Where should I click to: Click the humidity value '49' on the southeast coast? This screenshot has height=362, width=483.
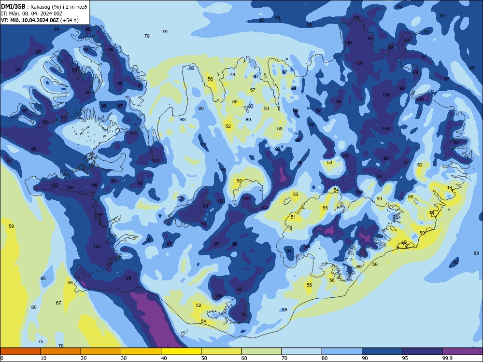pyautogui.click(x=404, y=242)
